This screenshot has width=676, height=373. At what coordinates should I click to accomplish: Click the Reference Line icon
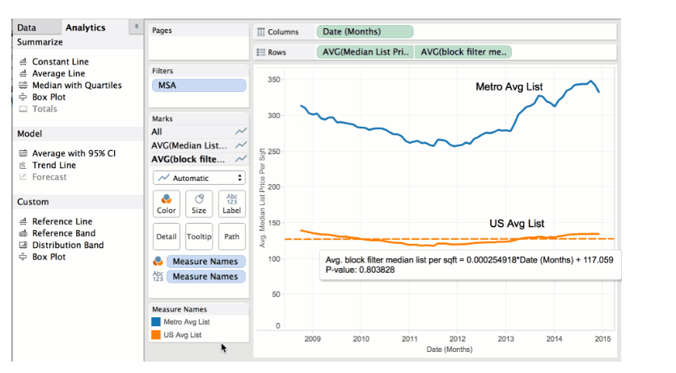[x=23, y=221]
